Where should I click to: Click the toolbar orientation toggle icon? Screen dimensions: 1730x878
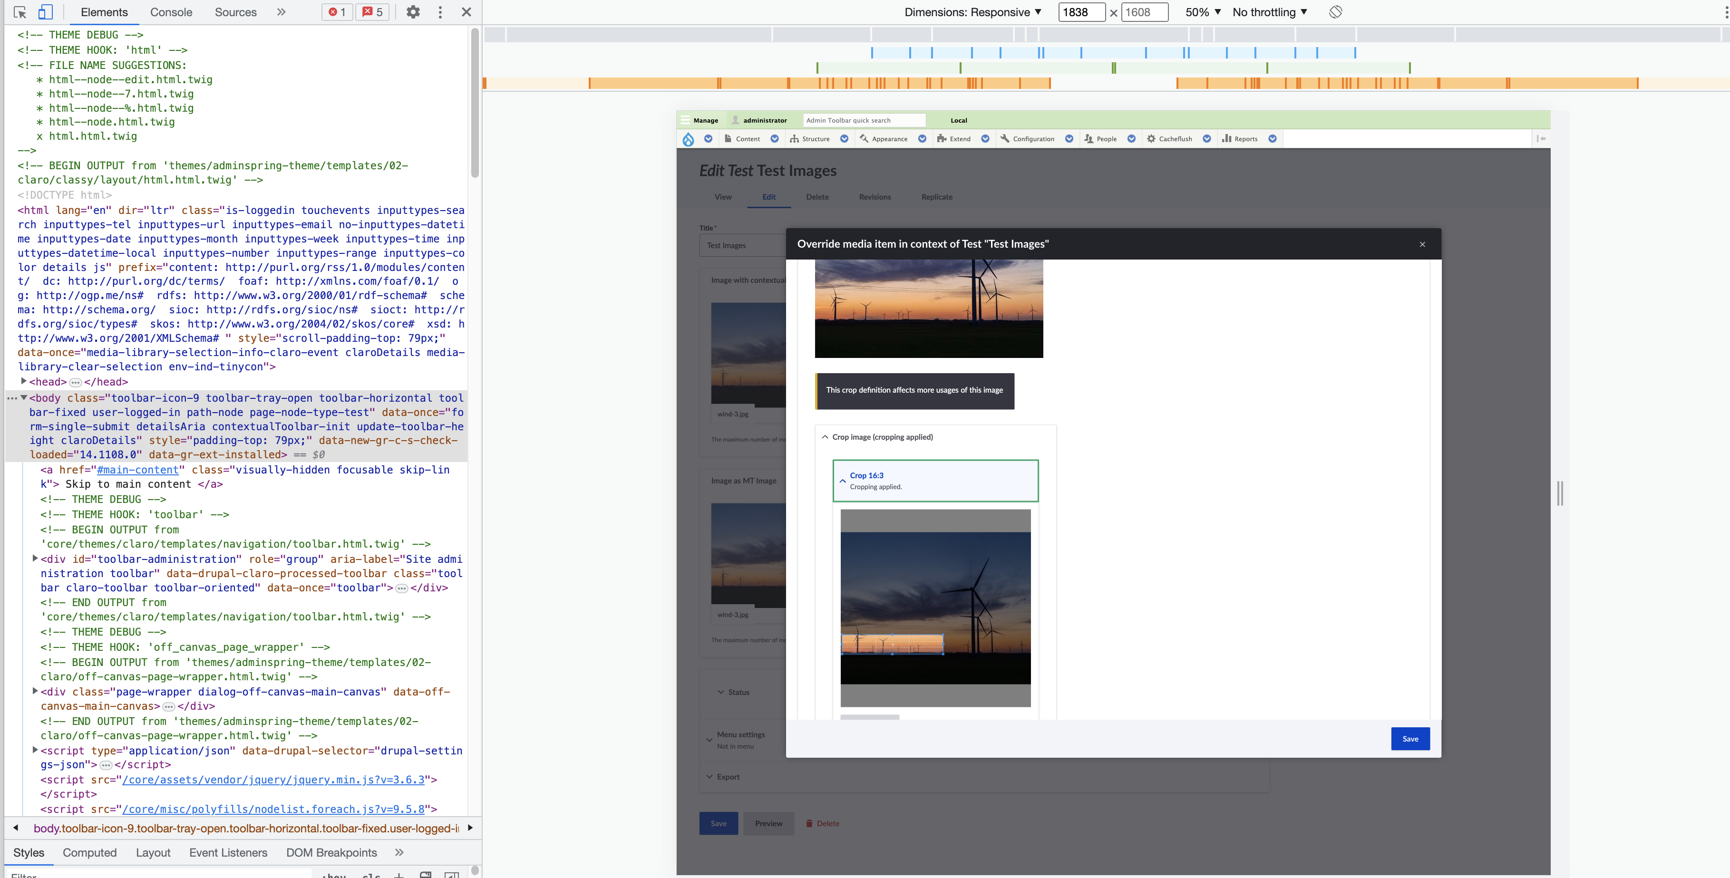(x=1541, y=139)
